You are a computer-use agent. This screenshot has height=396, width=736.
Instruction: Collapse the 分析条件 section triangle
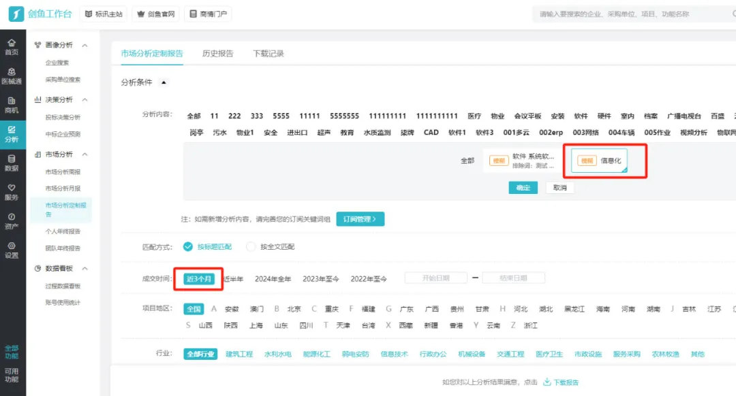(163, 82)
